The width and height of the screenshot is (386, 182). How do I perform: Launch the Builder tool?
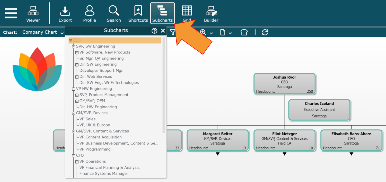[x=211, y=14]
